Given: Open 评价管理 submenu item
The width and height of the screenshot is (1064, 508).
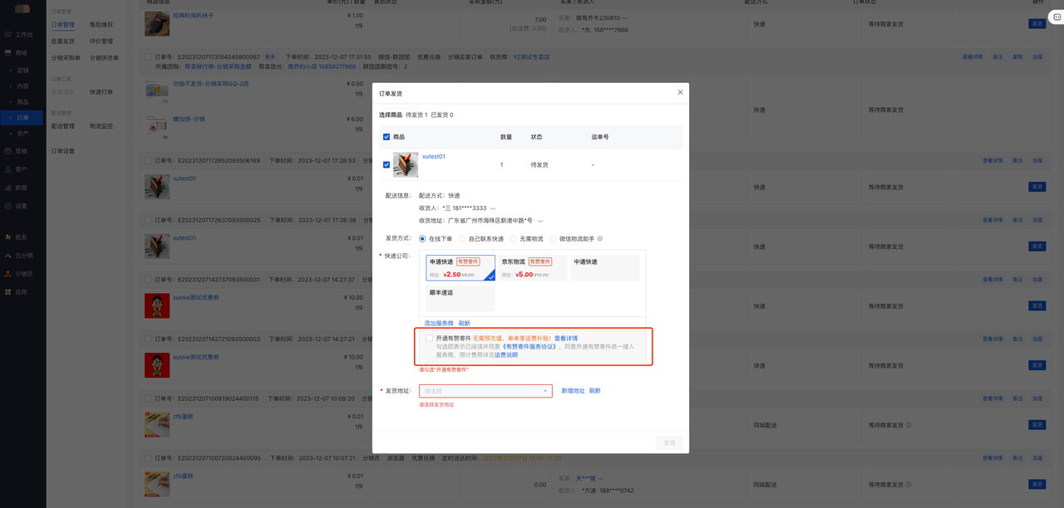Looking at the screenshot, I should click(101, 42).
